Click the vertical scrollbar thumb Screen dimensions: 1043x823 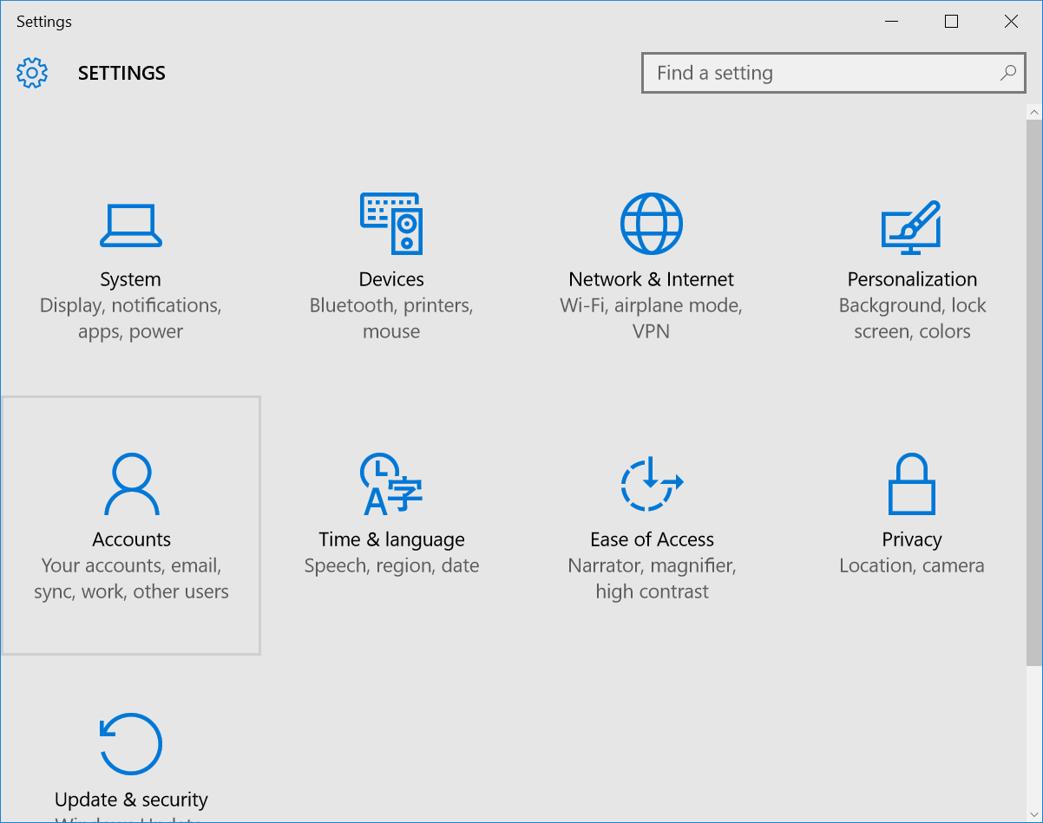click(x=1033, y=392)
